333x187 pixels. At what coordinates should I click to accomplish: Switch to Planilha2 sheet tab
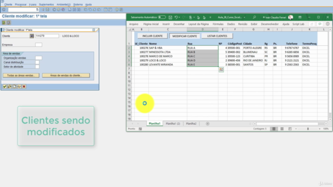point(191,124)
